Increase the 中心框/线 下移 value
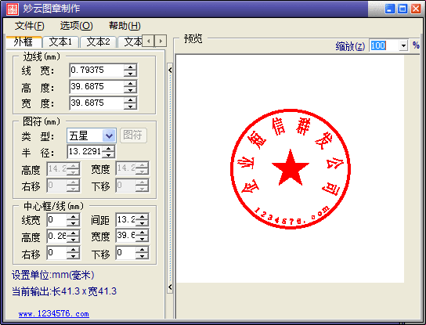Image resolution: width=426 pixels, height=325 pixels. click(x=142, y=250)
